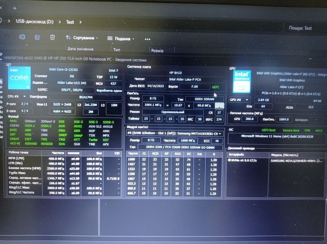Click the MCU 437 value
327x244 pixels.
click(113, 84)
